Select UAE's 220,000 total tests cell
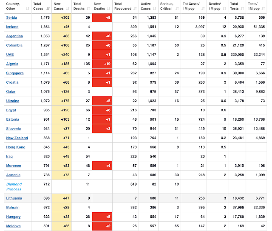This screenshot has width=272, height=231. [x=237, y=55]
